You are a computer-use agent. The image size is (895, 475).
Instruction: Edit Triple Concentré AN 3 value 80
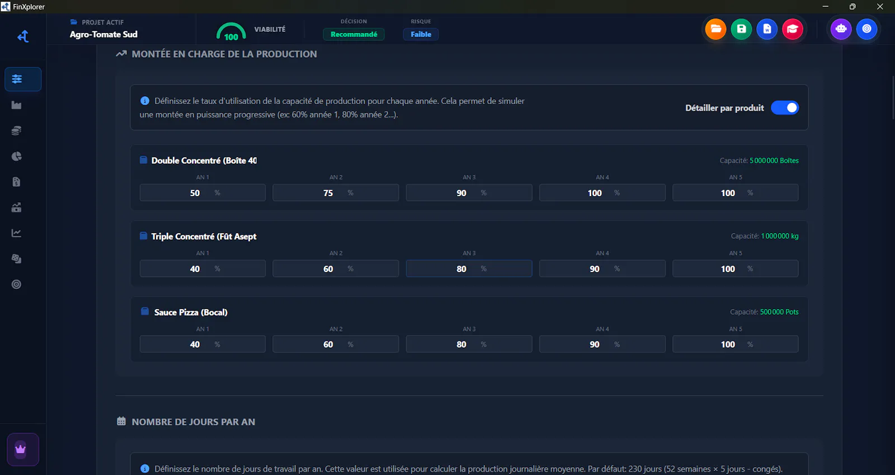click(469, 269)
